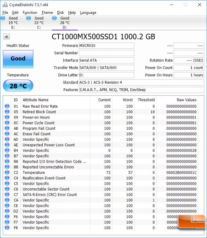Screen dimensions: 207x238
Task: Click the Current column header
Action: (104, 100)
